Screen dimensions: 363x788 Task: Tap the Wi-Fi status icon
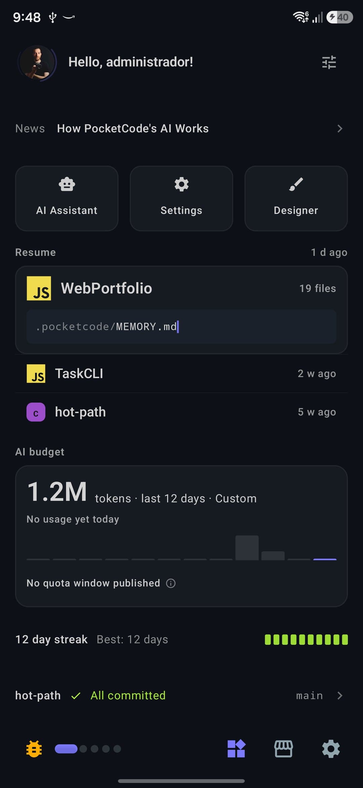[x=301, y=17]
